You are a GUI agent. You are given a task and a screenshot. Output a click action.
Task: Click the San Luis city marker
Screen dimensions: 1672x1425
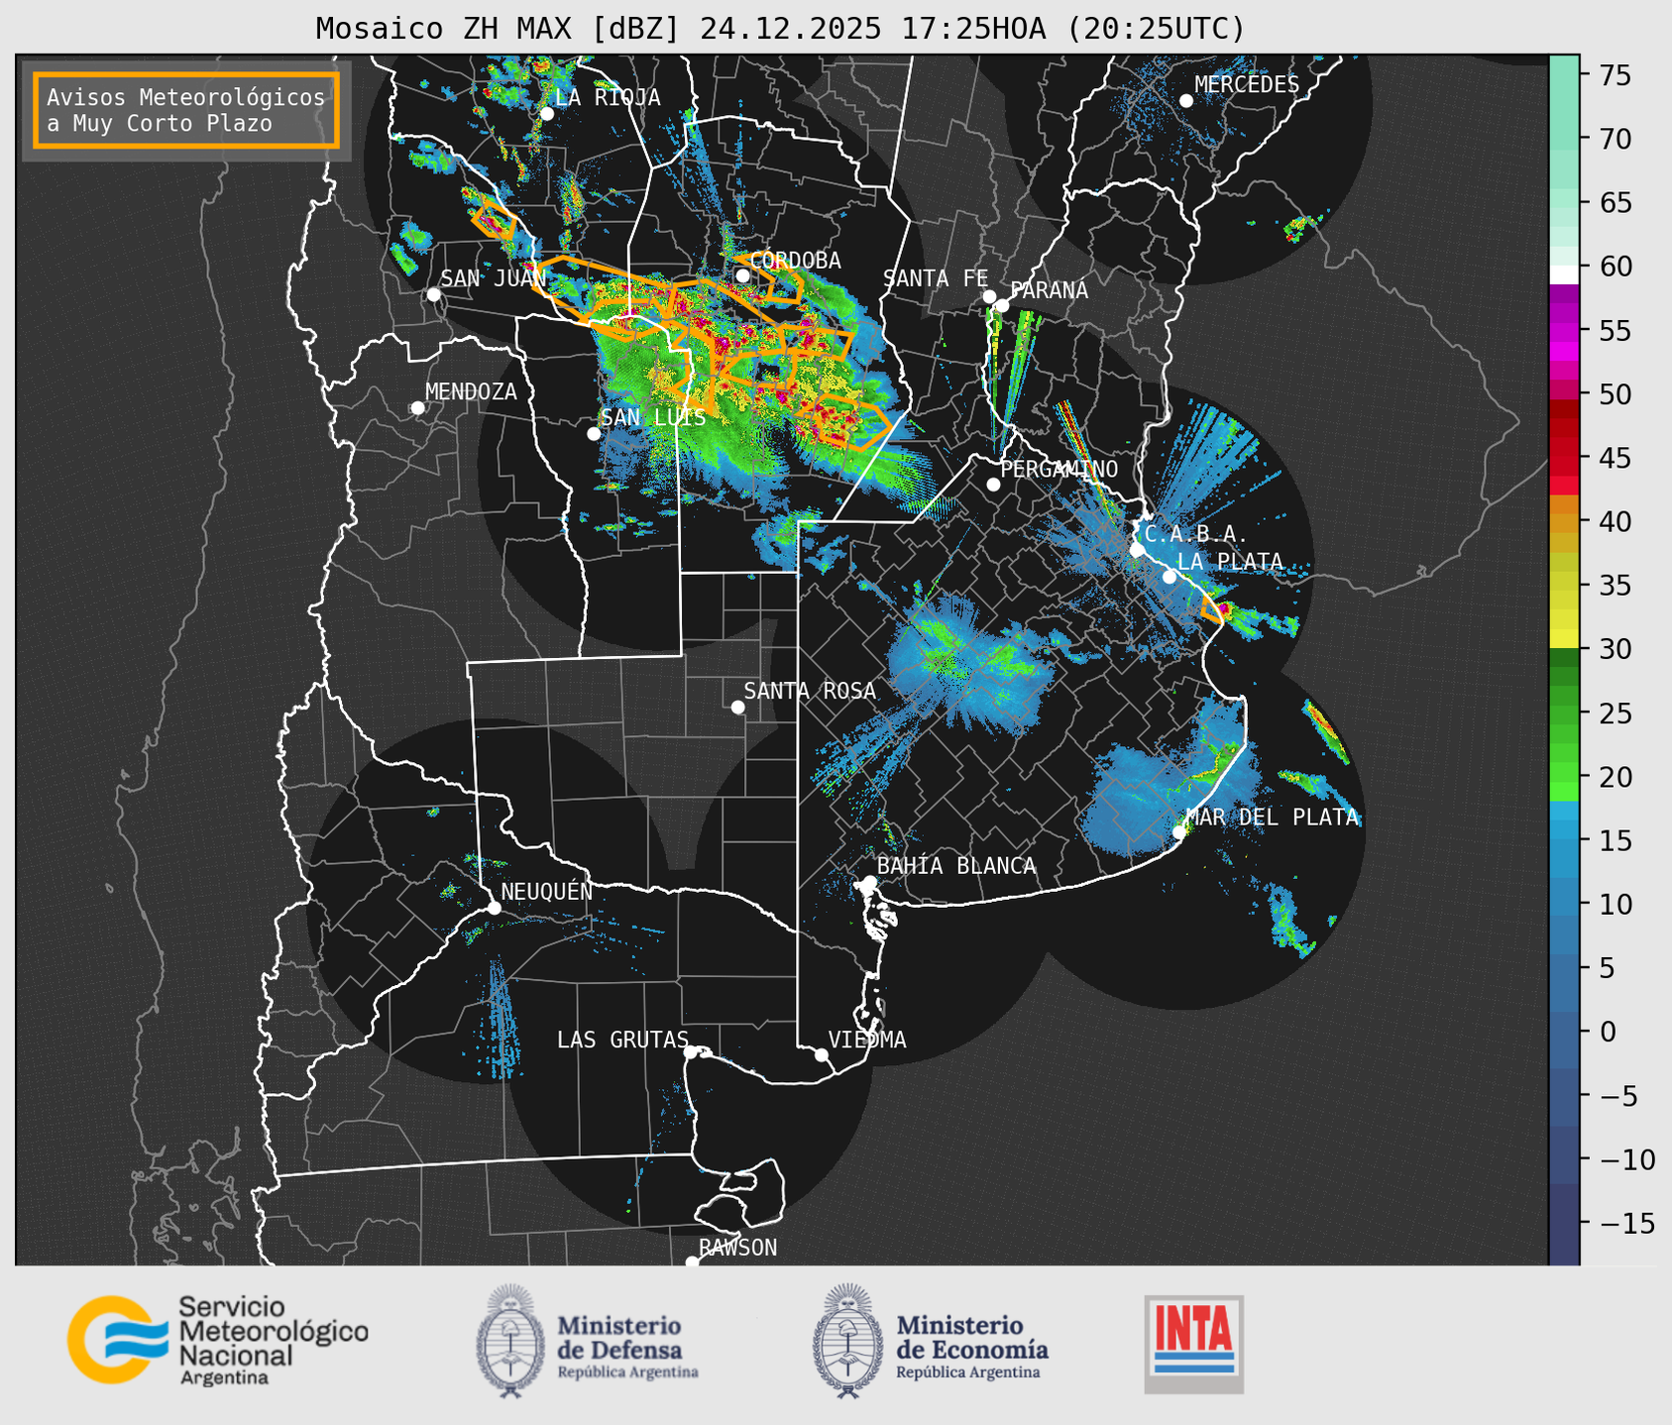pyautogui.click(x=594, y=434)
